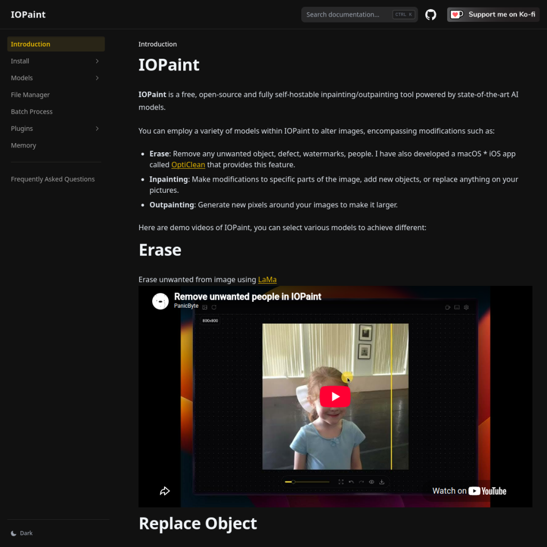Click the YouTube logo in video
The width and height of the screenshot is (547, 547).
pos(487,491)
